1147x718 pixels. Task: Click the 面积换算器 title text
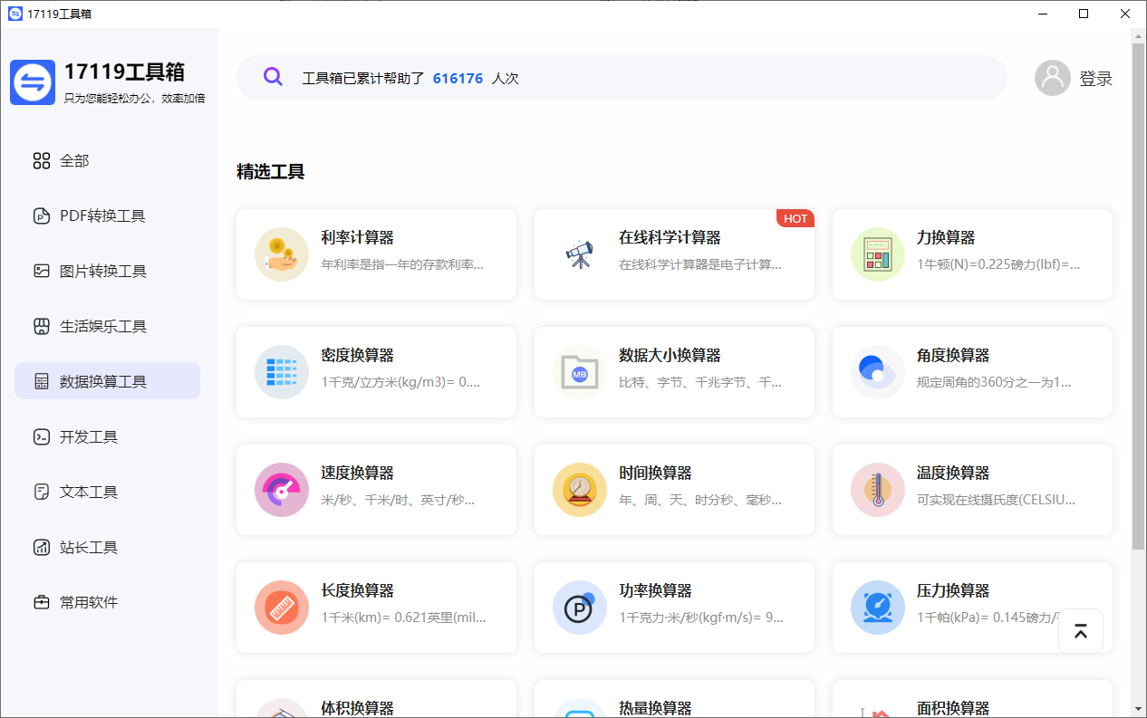point(954,708)
